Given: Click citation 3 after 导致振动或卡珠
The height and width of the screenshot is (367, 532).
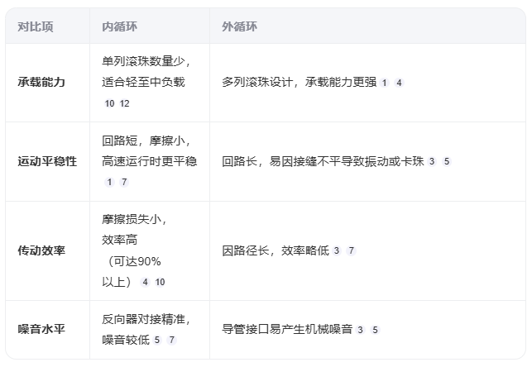Looking at the screenshot, I should click(432, 162).
